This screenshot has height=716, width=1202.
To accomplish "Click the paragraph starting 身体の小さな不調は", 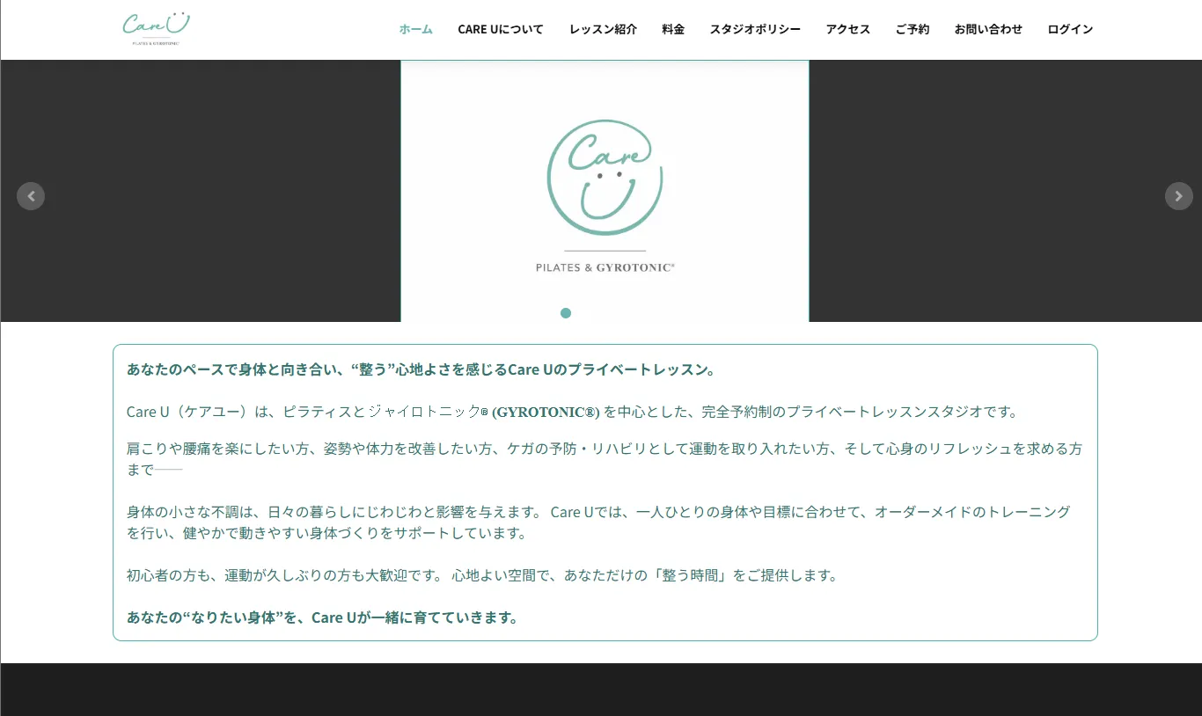I will coord(599,522).
